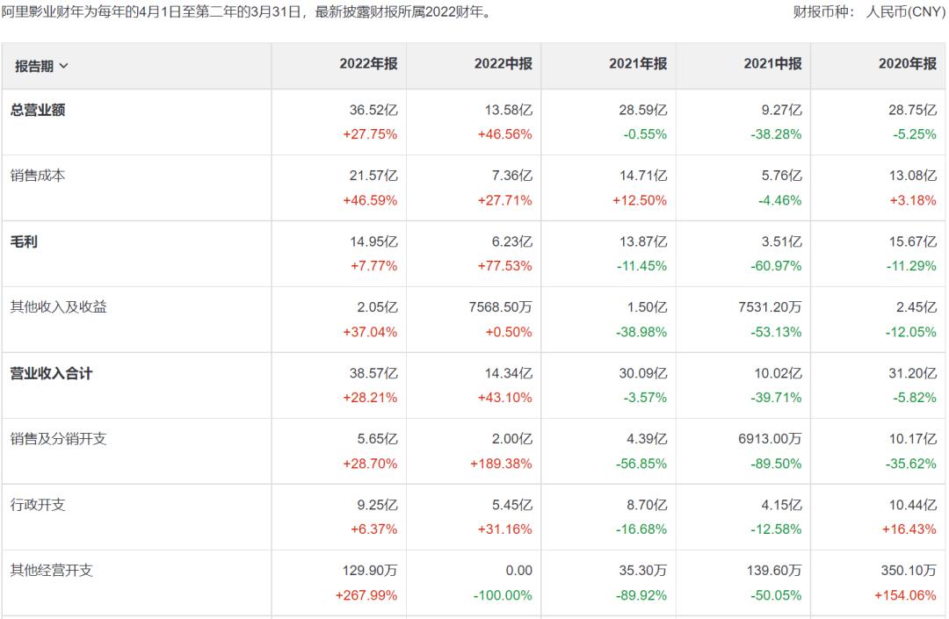
Task: Choose the 2021中报 column header
Action: pyautogui.click(x=772, y=64)
